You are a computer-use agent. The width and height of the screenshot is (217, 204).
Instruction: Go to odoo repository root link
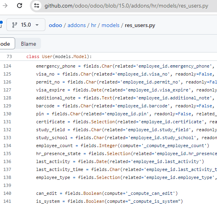click(x=55, y=25)
